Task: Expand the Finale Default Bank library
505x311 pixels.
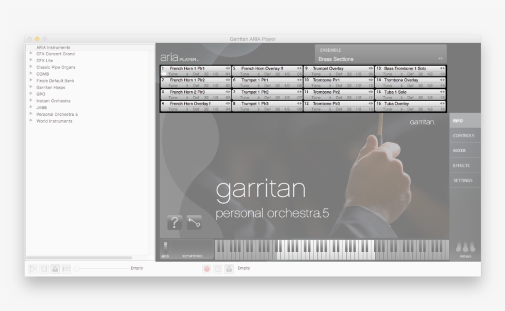Action: [x=31, y=80]
